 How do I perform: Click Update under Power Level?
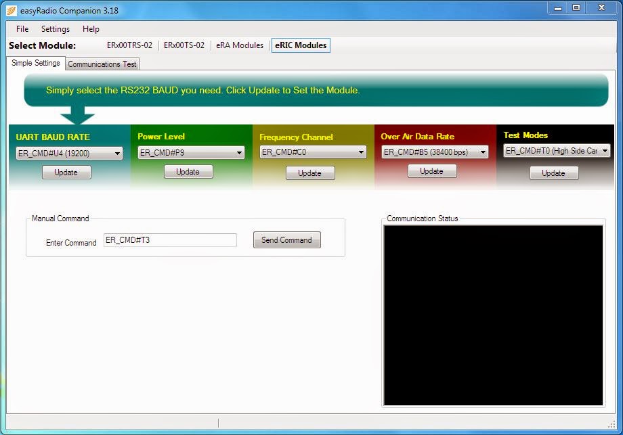click(188, 171)
